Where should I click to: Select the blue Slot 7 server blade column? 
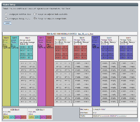pyautogui.click(x=96, y=71)
